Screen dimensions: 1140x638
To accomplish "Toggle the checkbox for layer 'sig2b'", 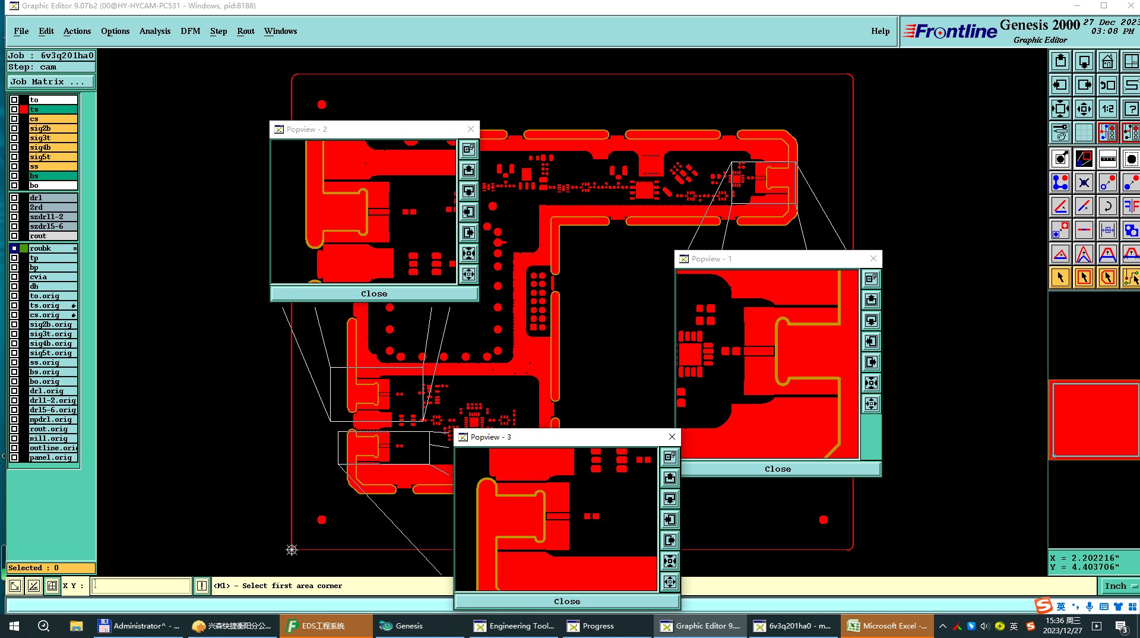I will (x=14, y=128).
